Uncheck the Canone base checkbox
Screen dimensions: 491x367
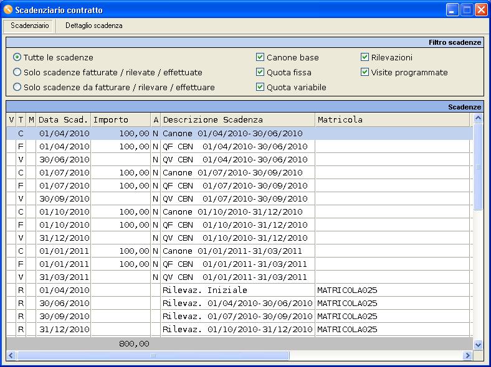point(260,57)
